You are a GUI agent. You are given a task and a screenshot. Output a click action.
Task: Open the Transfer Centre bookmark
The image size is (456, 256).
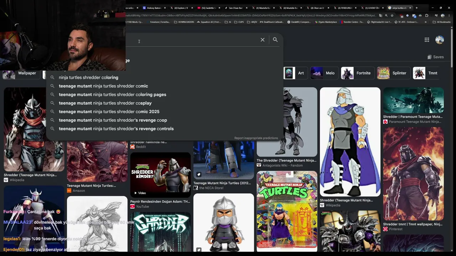(x=352, y=22)
